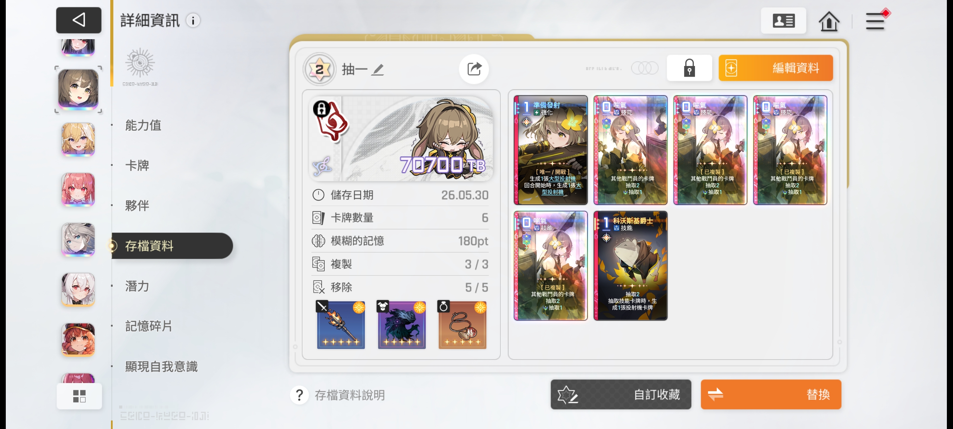The width and height of the screenshot is (953, 429).
Task: Select the blonde-haired character portrait
Action: point(78,140)
